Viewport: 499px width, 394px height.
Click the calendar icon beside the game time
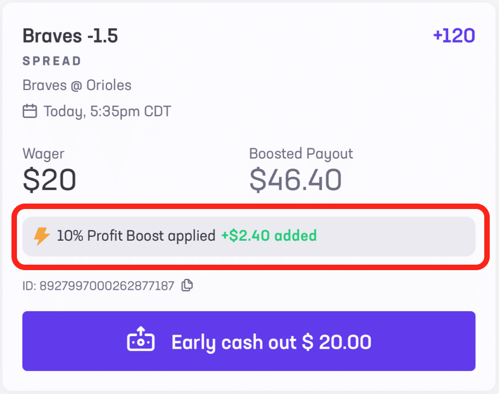click(x=29, y=111)
